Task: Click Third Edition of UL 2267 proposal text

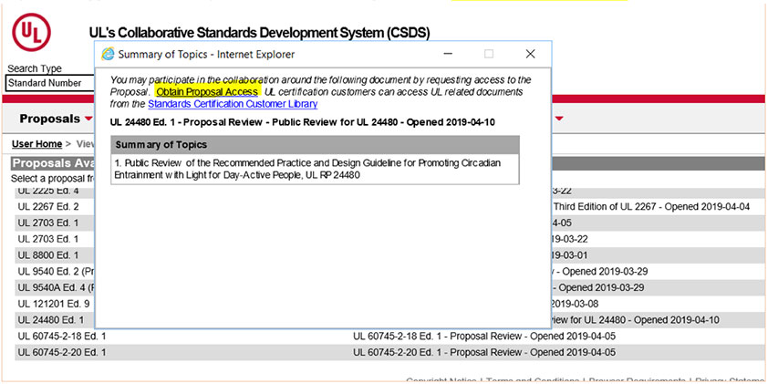Action: [x=651, y=207]
